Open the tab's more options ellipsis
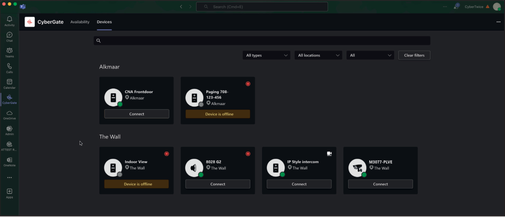The image size is (505, 217). tap(498, 22)
